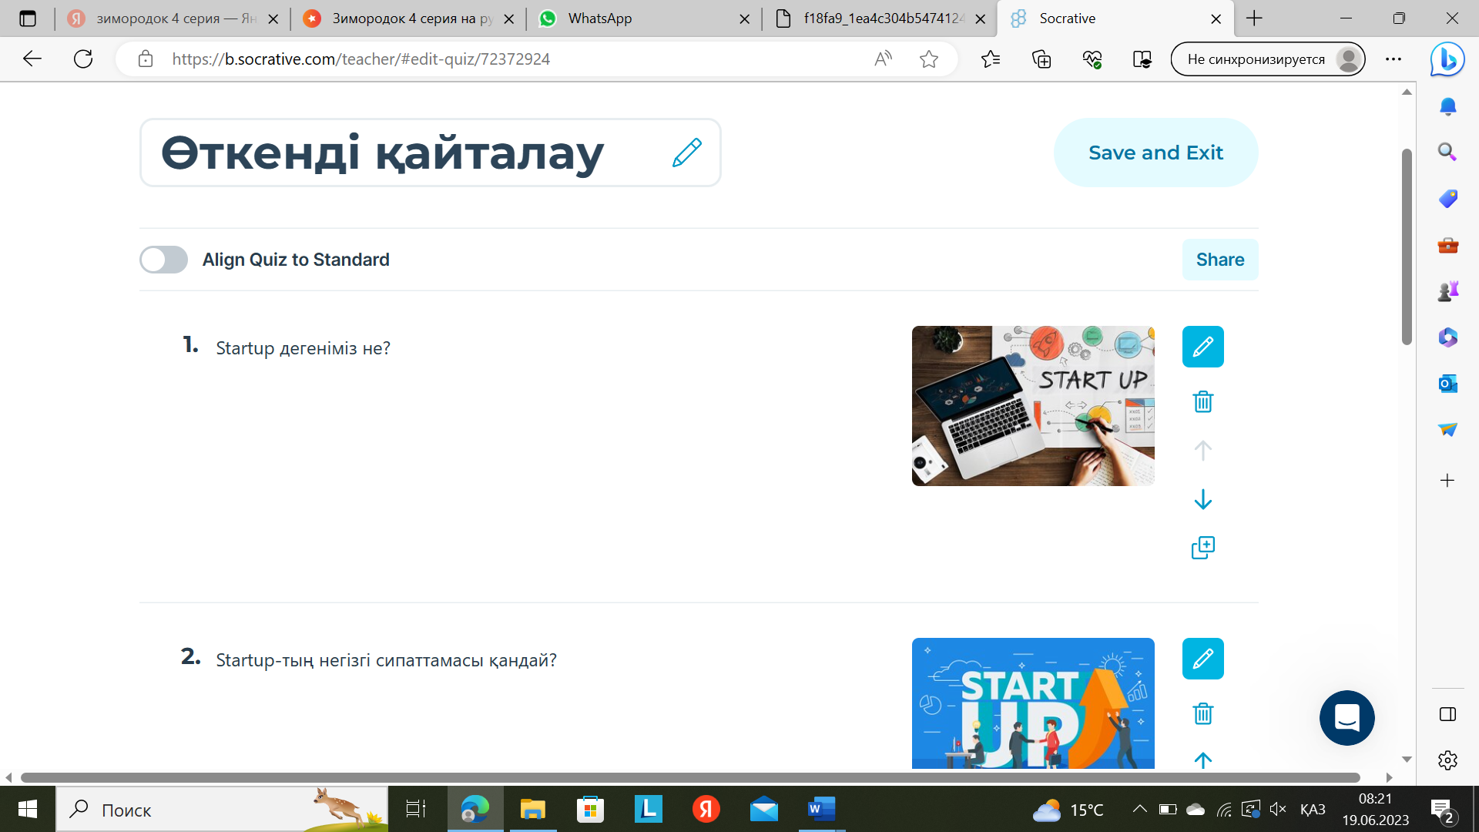Click Save and Exit button
Image resolution: width=1479 pixels, height=832 pixels.
[1155, 153]
